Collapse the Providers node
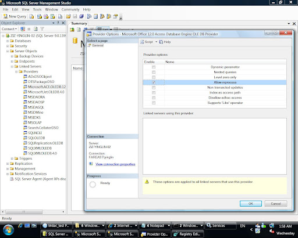 click(x=16, y=71)
